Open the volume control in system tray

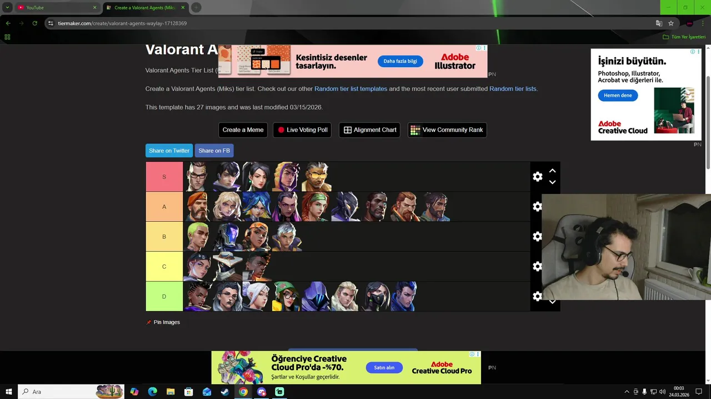coord(663,392)
